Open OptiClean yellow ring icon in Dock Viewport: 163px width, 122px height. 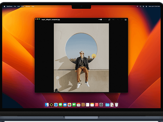pos(51,105)
